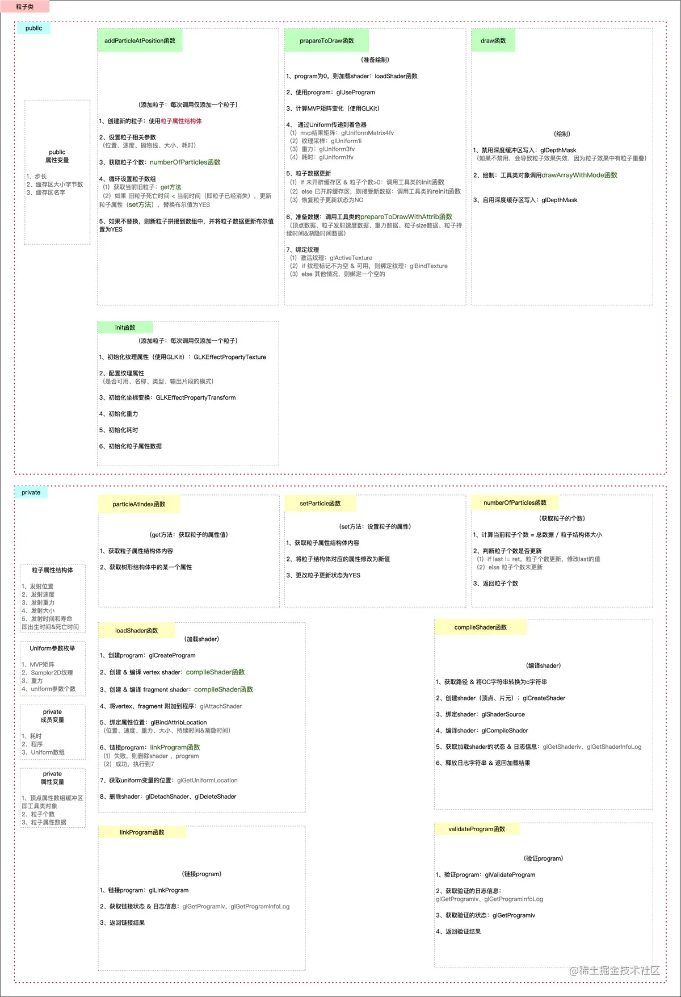The width and height of the screenshot is (681, 997).
Task: Select the "GLKEffectPropertyTransform" line
Action: (167, 398)
